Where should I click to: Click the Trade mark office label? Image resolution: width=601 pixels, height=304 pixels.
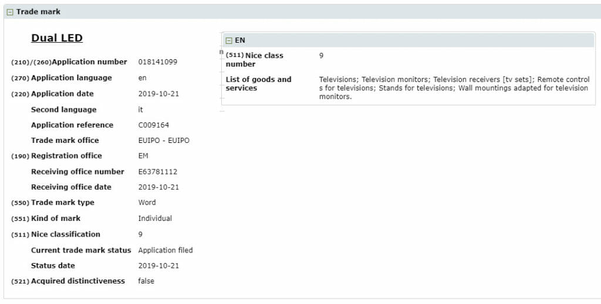coord(65,141)
